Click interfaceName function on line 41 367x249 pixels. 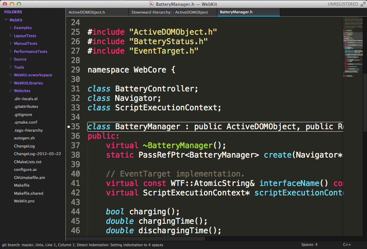tap(289, 183)
